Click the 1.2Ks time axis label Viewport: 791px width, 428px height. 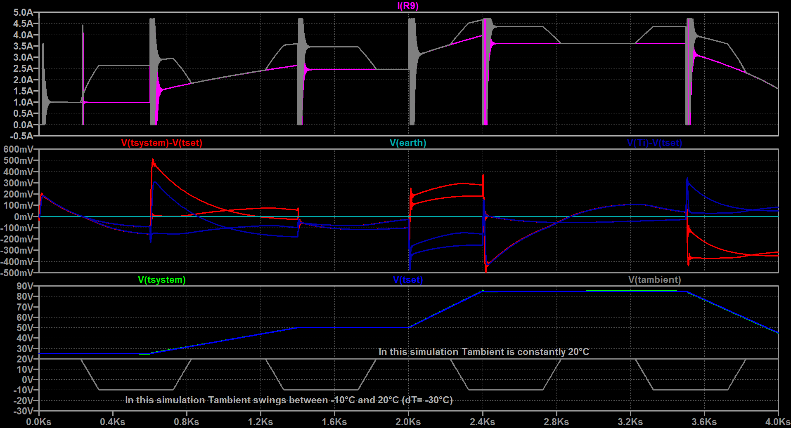(261, 422)
